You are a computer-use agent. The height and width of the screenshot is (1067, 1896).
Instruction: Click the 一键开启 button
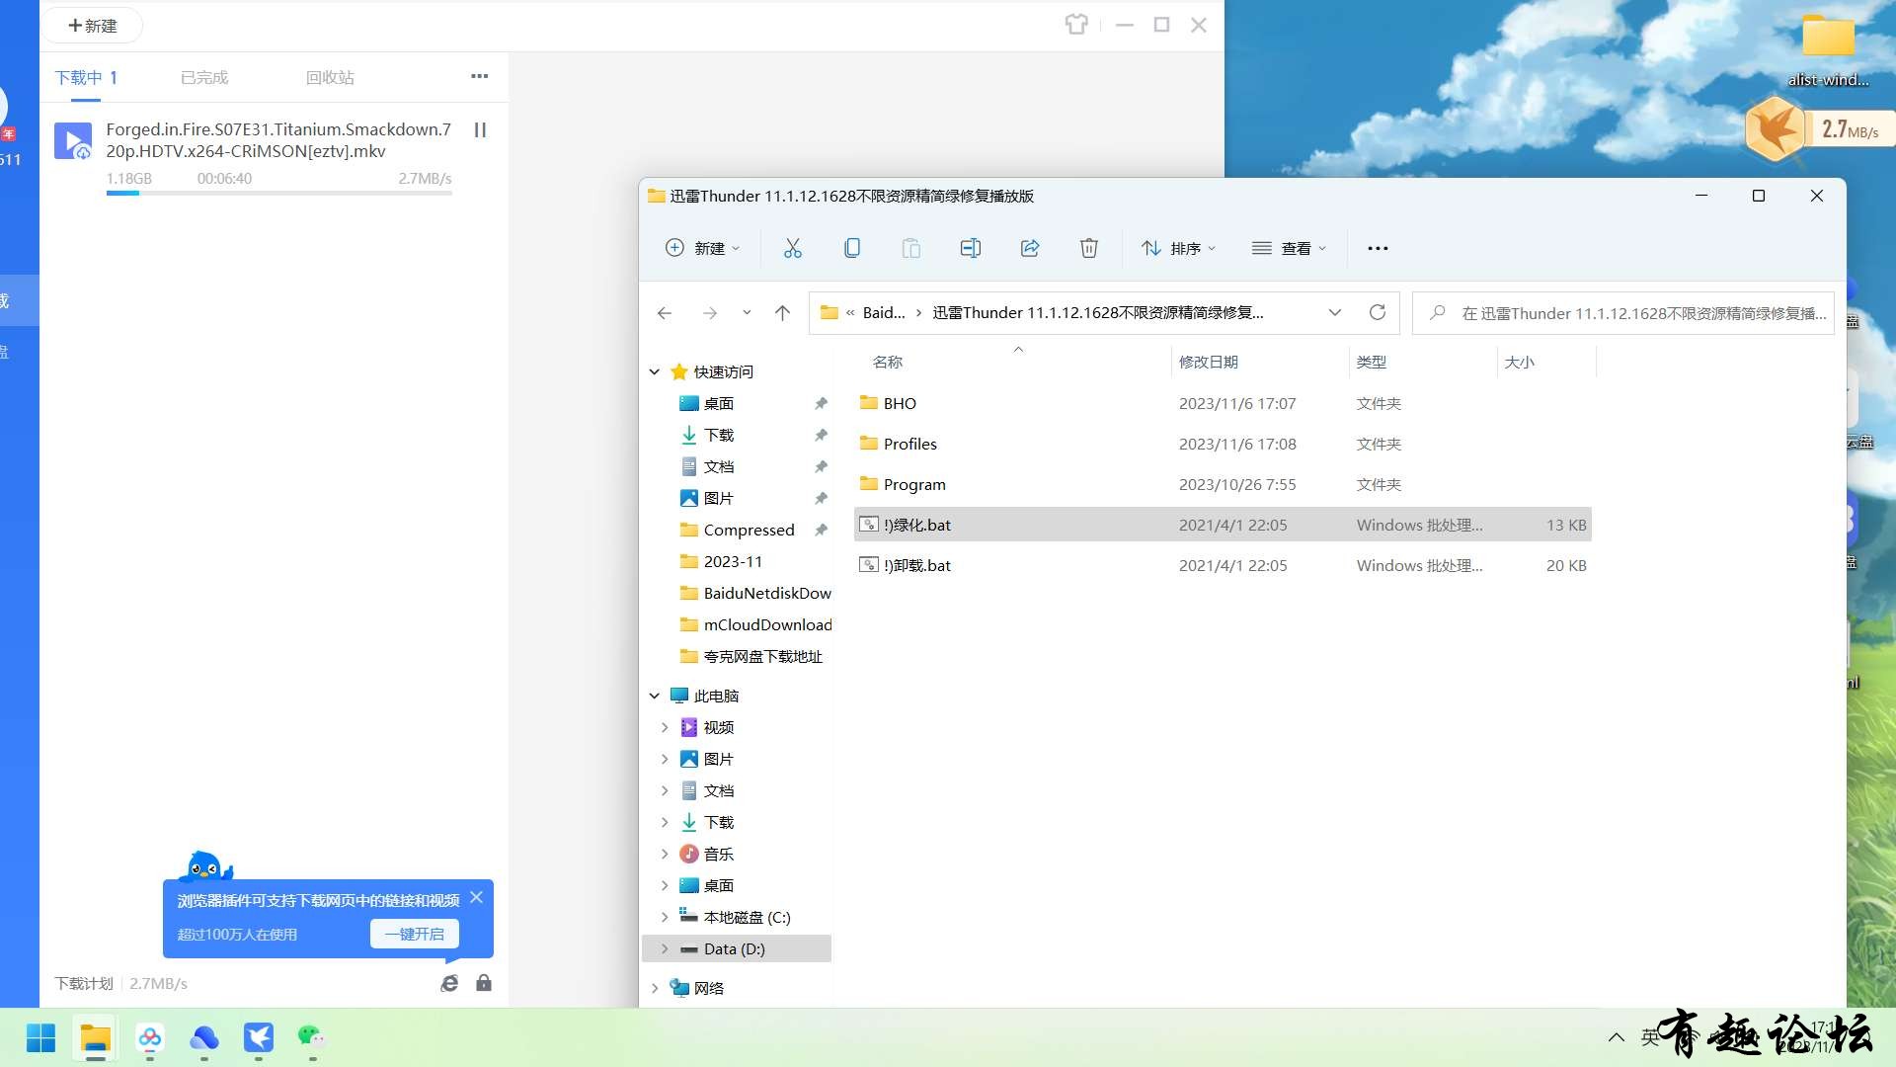click(415, 934)
